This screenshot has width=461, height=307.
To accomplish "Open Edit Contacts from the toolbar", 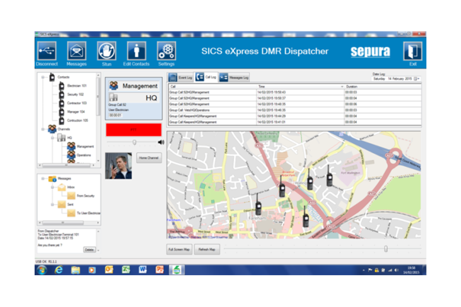I will (x=136, y=51).
